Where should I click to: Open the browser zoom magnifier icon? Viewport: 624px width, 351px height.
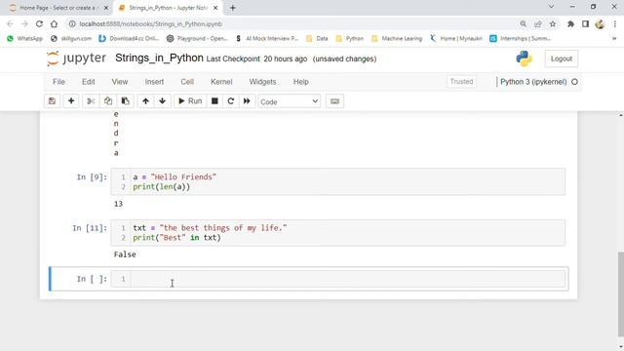point(523,23)
